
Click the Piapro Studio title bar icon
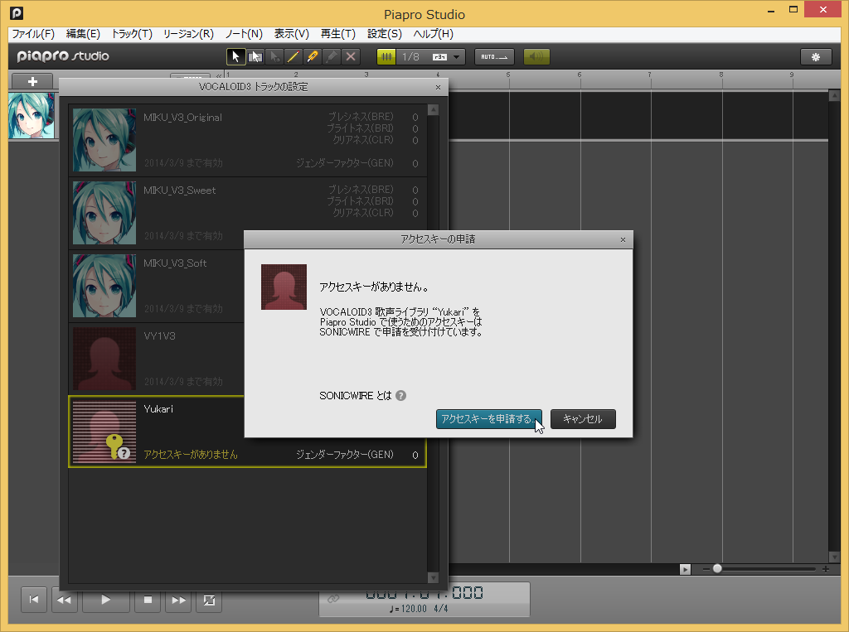[x=17, y=13]
